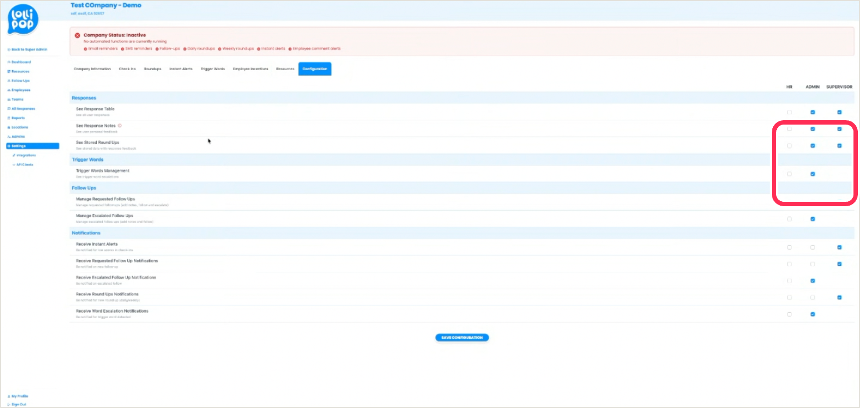Viewport: 860px width, 408px height.
Task: Uncheck See Response Table for Supervisor
Action: click(839, 112)
